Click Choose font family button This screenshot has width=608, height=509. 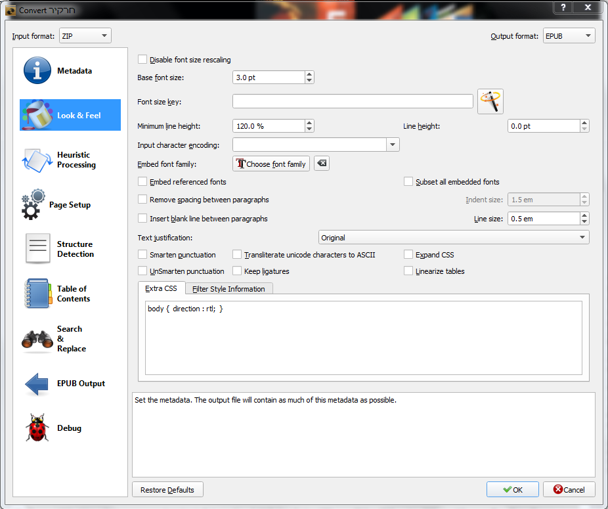tap(271, 164)
